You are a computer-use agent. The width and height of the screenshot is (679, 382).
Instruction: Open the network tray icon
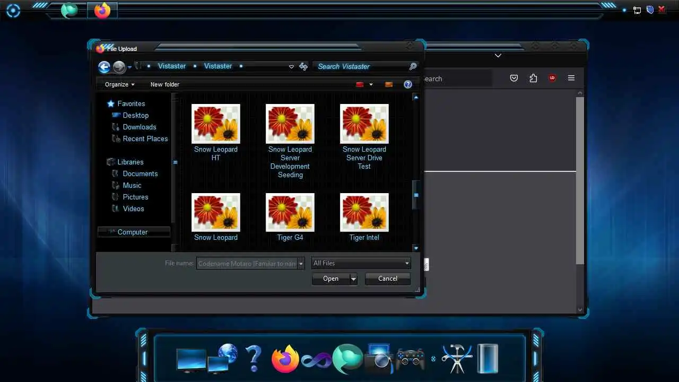[x=637, y=10]
